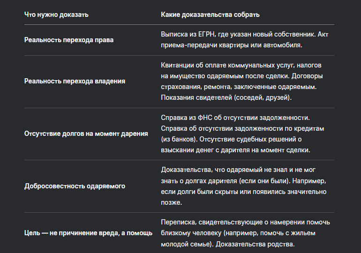Select the 'Реальность перехода права' row title
The image size is (361, 253).
pyautogui.click(x=69, y=40)
